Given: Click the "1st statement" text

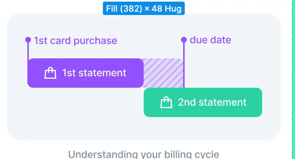Looking at the screenshot, I should (94, 73).
